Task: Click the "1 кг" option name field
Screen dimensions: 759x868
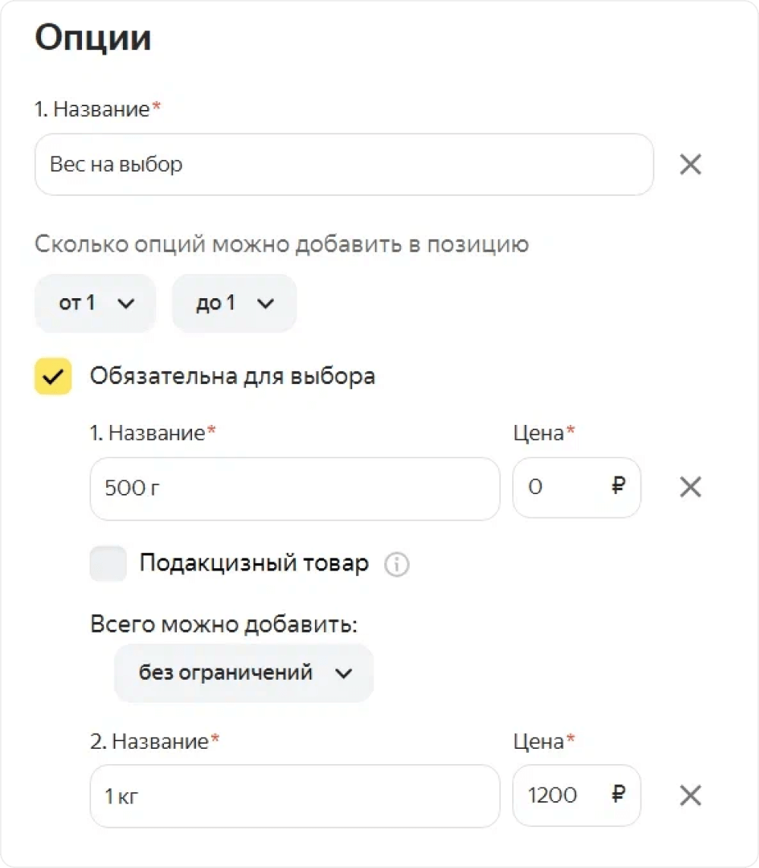Action: coord(294,796)
